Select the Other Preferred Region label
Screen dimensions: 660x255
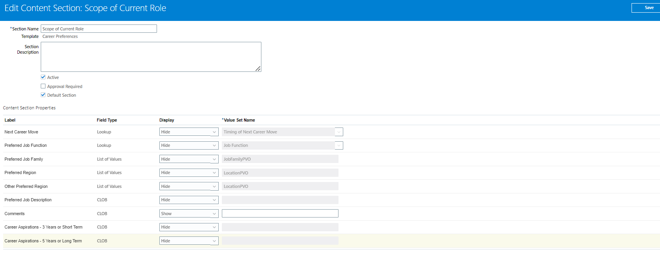tap(26, 186)
